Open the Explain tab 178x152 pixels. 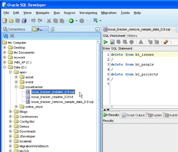[x=155, y=115]
